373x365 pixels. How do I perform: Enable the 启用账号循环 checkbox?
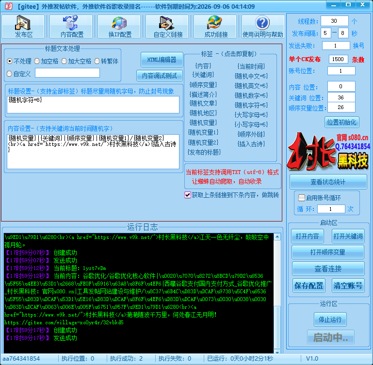coord(301,198)
